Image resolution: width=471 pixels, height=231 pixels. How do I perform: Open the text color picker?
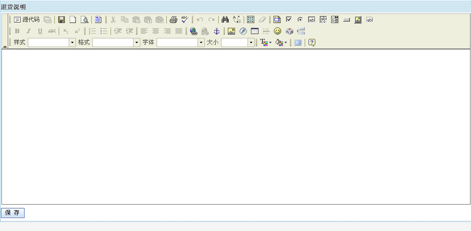tap(265, 43)
